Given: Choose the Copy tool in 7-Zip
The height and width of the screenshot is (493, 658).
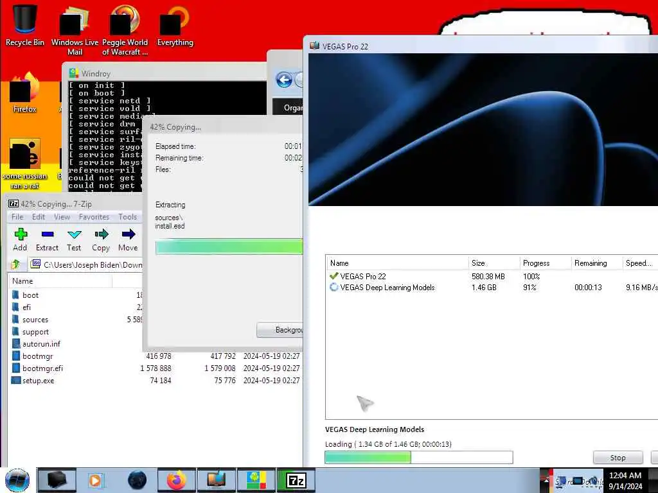Looking at the screenshot, I should tap(101, 240).
